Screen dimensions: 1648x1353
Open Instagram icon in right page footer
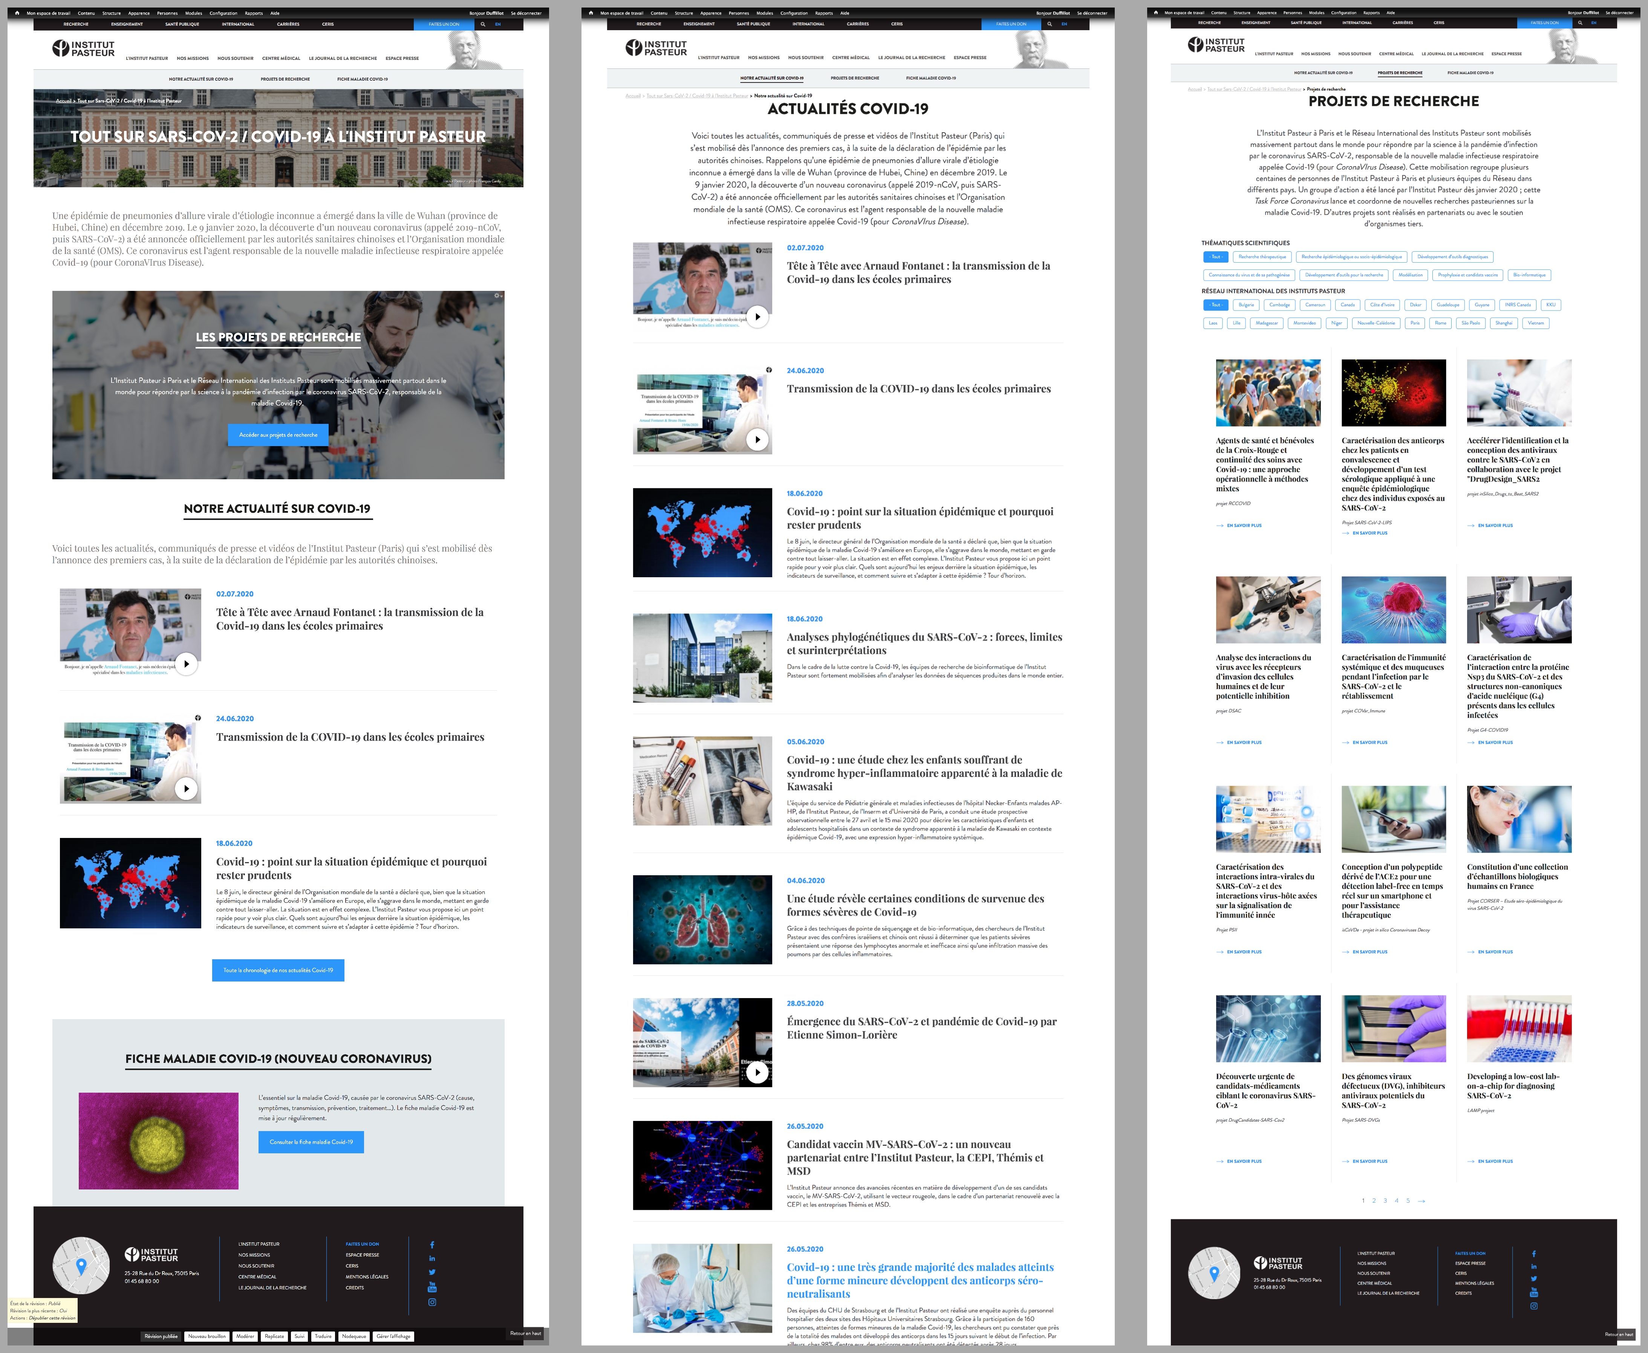[x=1533, y=1306]
